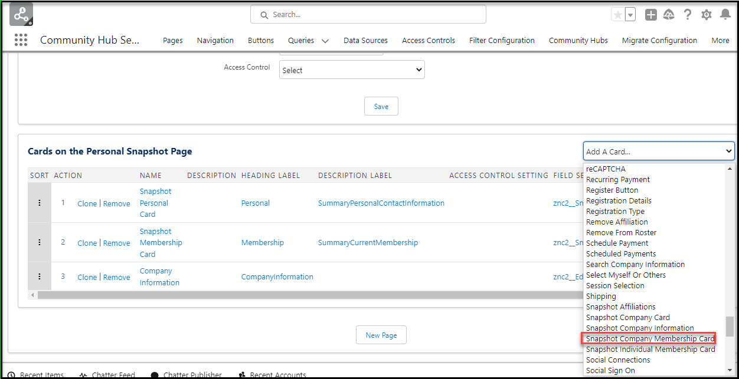Open row 1 sort handle menu
This screenshot has width=739, height=379.
click(x=40, y=203)
